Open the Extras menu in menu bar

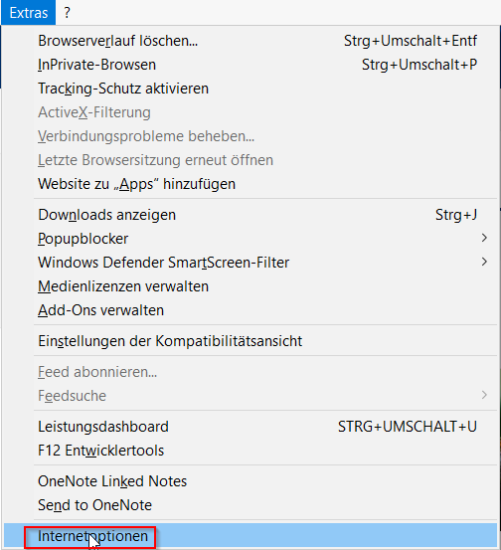pyautogui.click(x=29, y=13)
